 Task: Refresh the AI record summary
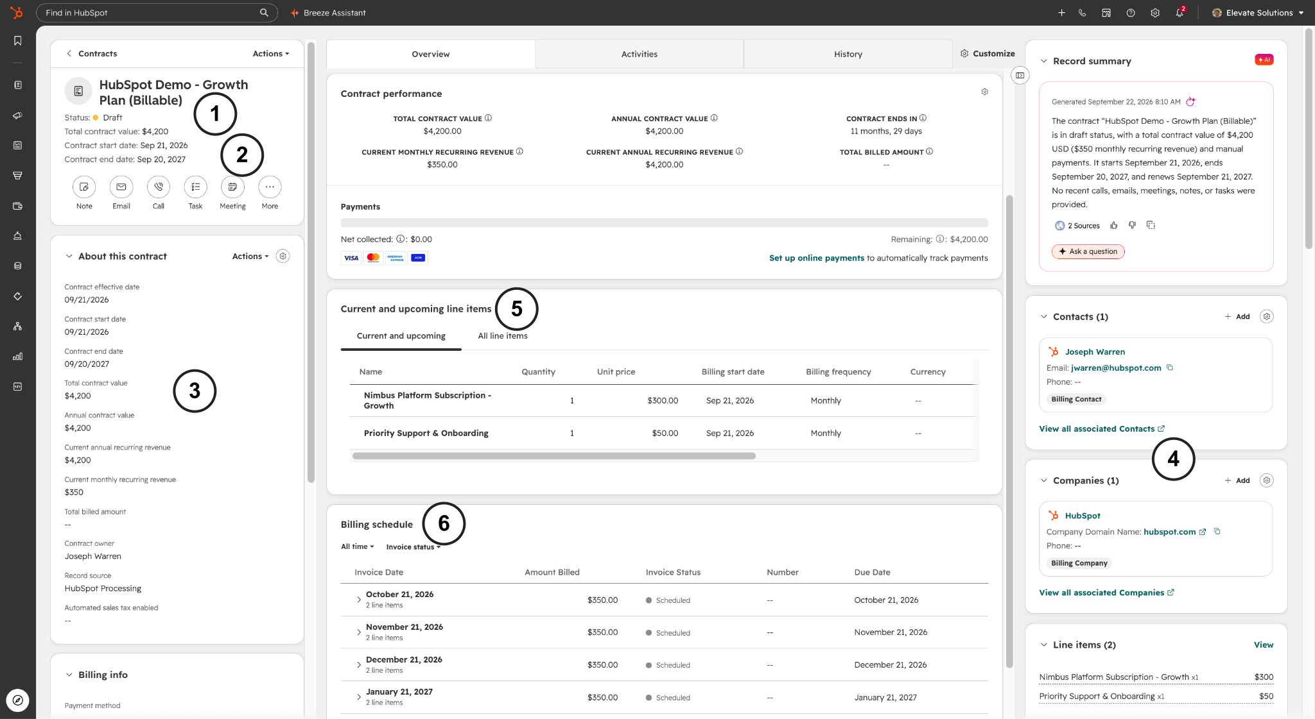click(x=1190, y=101)
